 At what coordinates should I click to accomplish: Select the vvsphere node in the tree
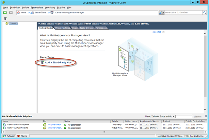click(13, 23)
